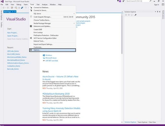The height and width of the screenshot is (126, 165).
Task: Click the Solution Explorer Home icon
Action: click(x=132, y=15)
